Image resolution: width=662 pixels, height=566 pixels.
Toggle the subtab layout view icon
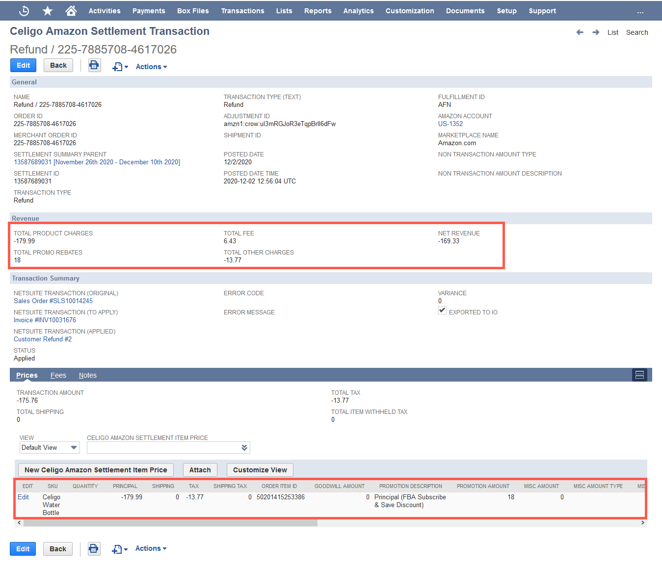pos(639,375)
